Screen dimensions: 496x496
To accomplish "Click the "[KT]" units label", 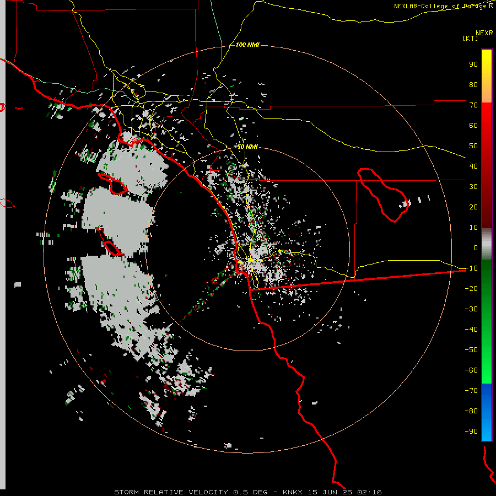I will (x=471, y=38).
